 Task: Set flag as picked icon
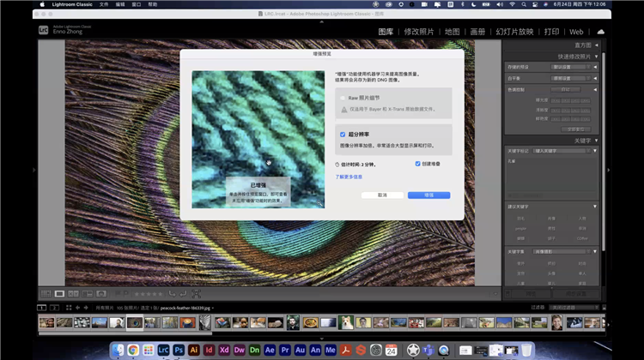[x=118, y=294]
